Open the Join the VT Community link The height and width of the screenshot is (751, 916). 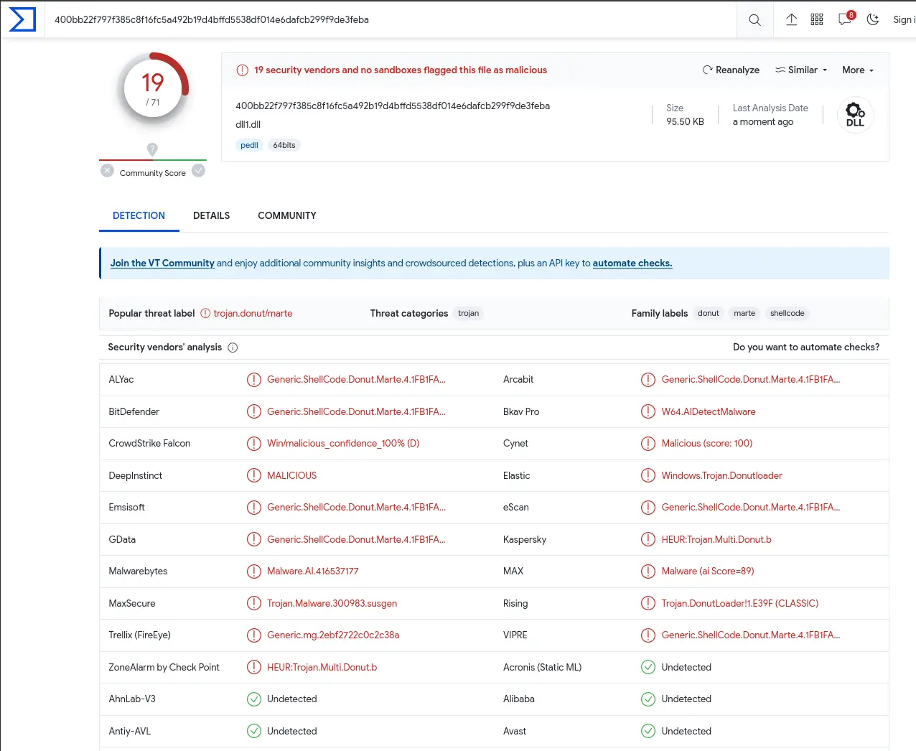[x=162, y=263]
